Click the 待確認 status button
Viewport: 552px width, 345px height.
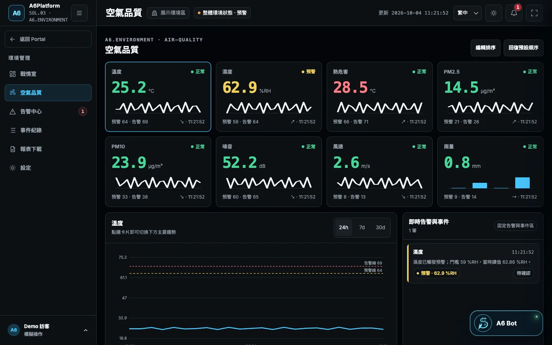tap(523, 273)
